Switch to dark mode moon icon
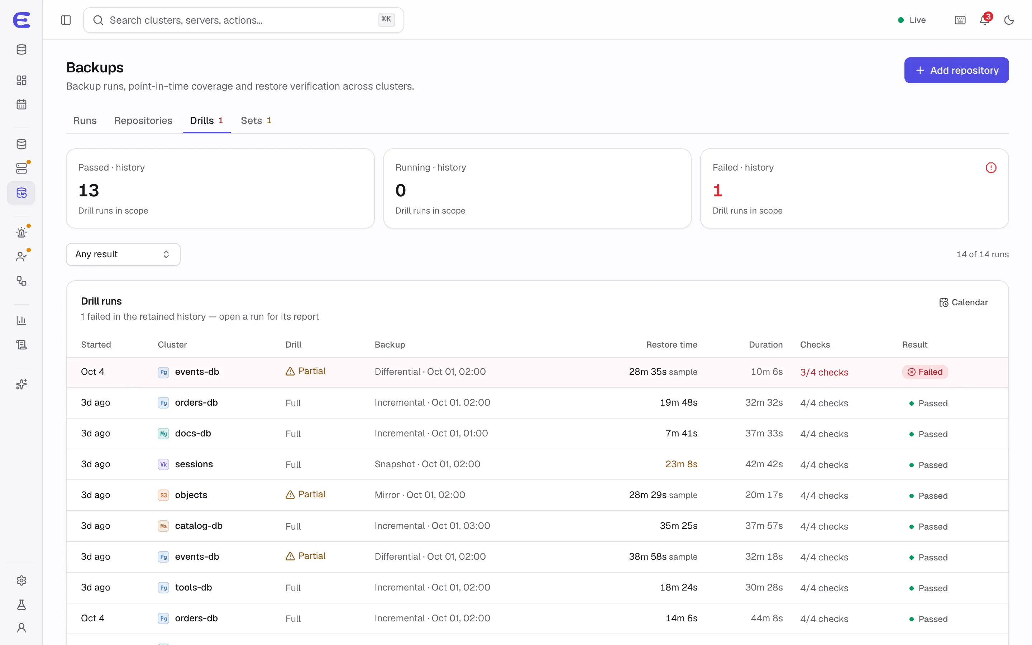This screenshot has height=645, width=1032. (x=1009, y=20)
